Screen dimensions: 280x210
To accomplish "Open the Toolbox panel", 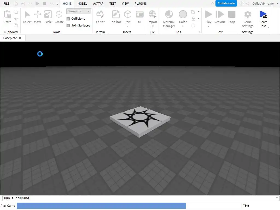I will (x=116, y=17).
